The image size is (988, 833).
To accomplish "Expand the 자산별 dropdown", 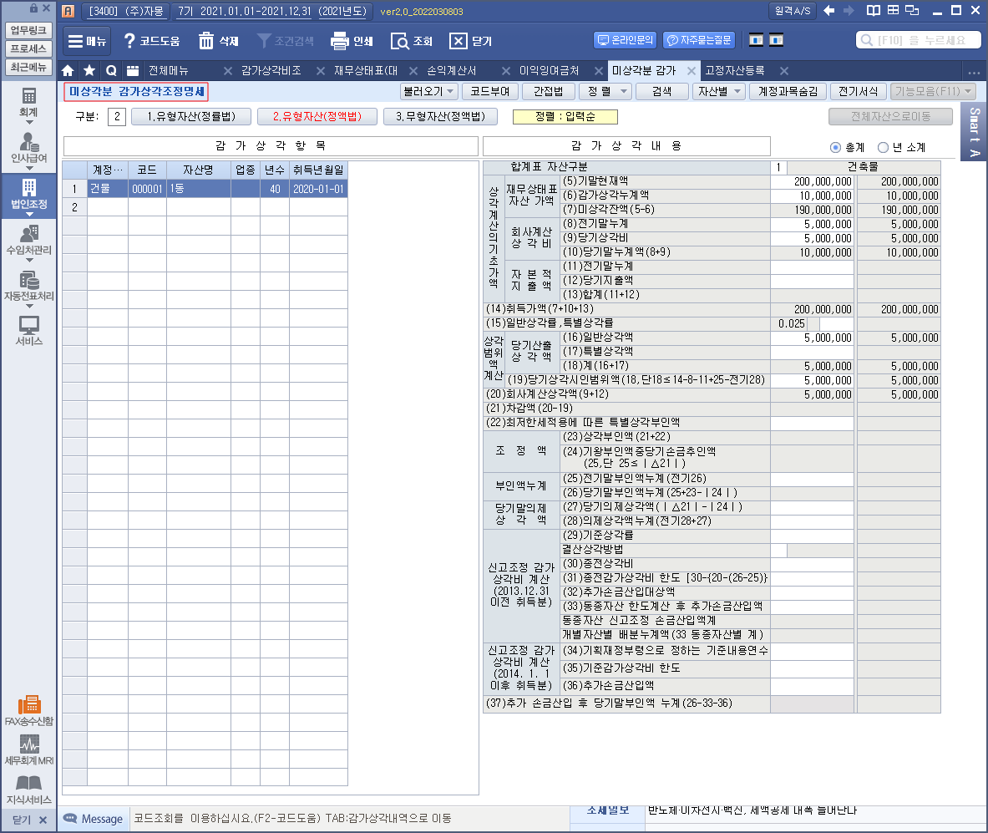I will [737, 91].
